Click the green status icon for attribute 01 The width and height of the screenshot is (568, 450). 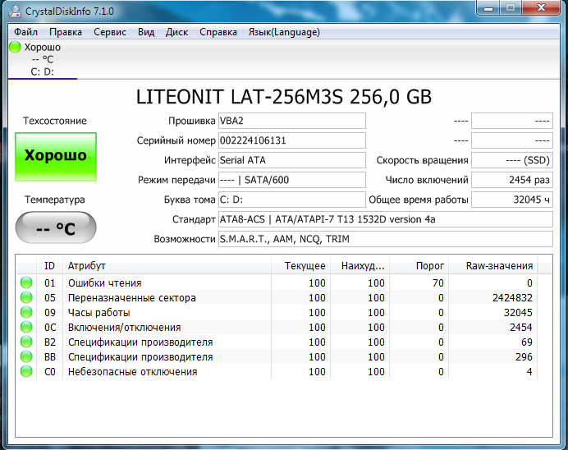click(26, 282)
